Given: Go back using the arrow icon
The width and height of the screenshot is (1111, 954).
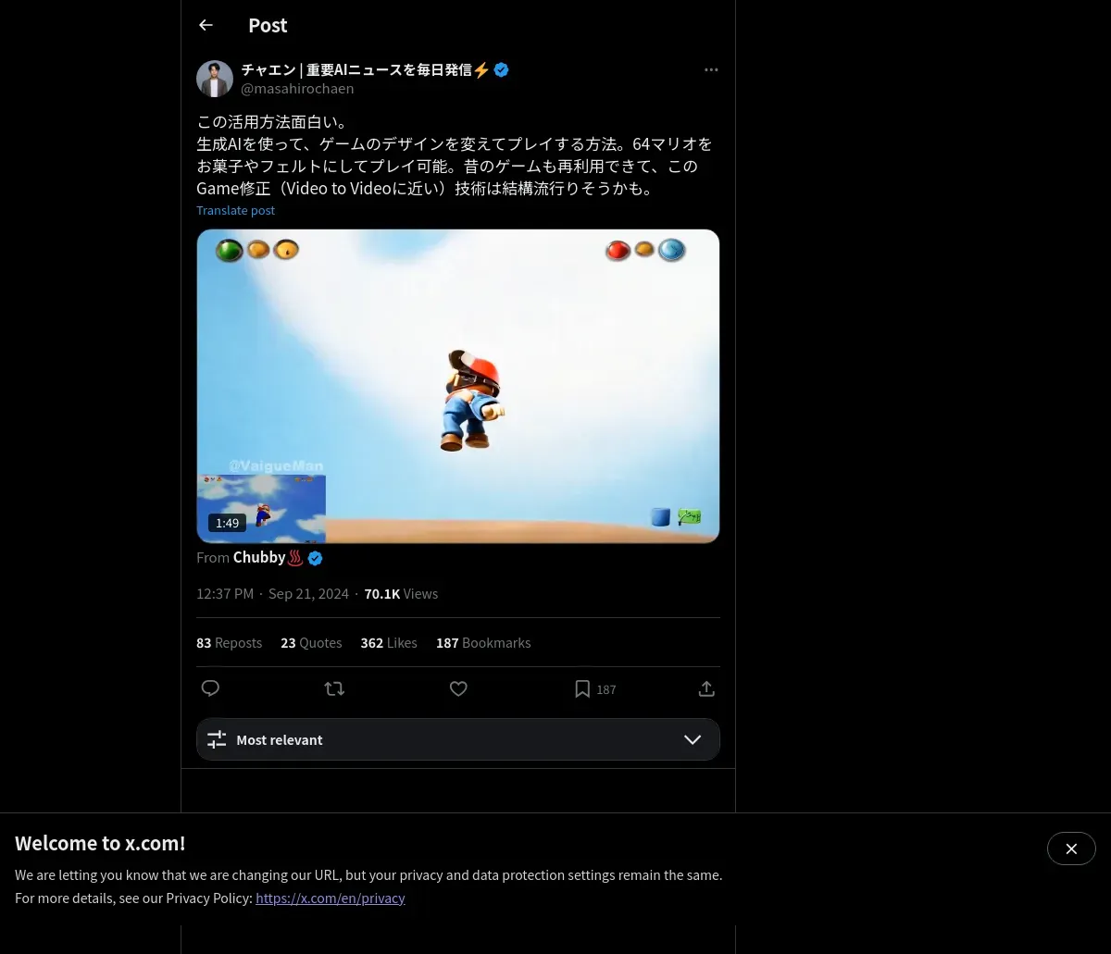Looking at the screenshot, I should (206, 25).
